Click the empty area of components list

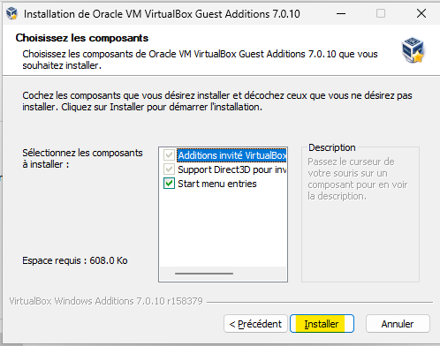223,228
